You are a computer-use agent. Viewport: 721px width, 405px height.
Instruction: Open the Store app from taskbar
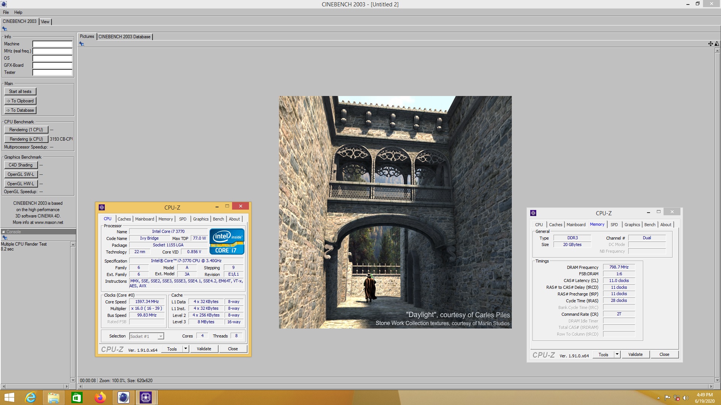[77, 397]
